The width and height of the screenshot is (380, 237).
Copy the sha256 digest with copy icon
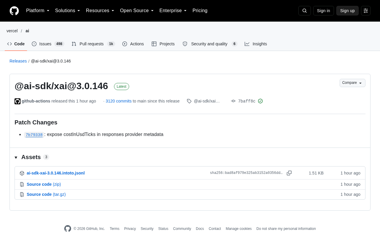tap(289, 173)
